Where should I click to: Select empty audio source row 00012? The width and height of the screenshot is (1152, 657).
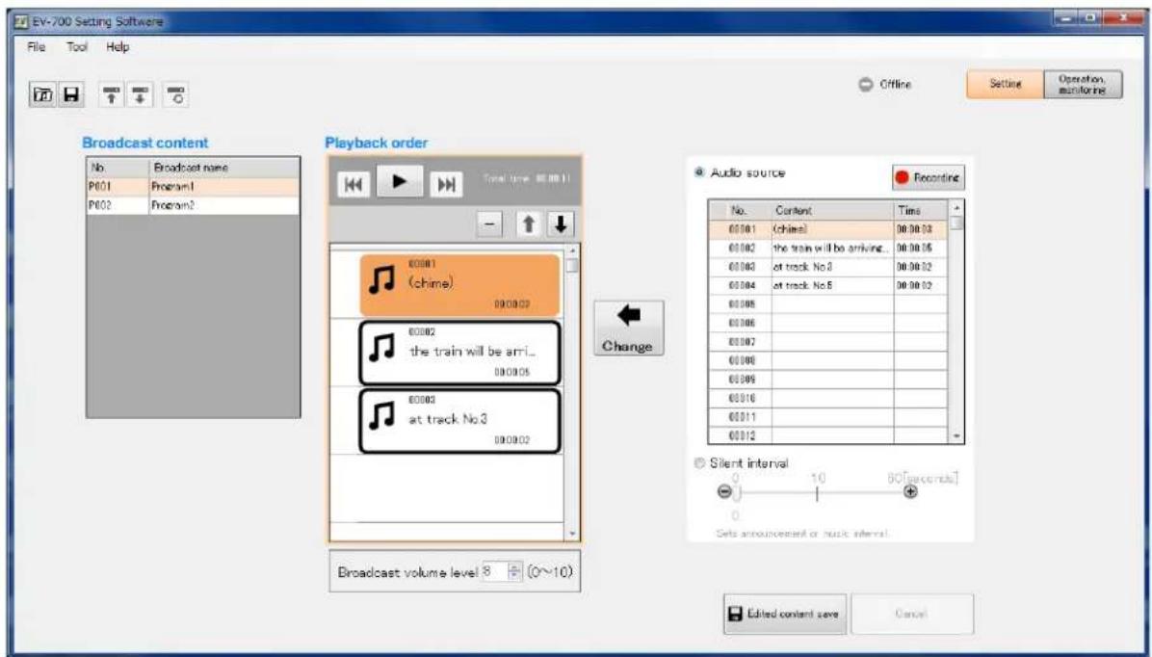click(828, 435)
